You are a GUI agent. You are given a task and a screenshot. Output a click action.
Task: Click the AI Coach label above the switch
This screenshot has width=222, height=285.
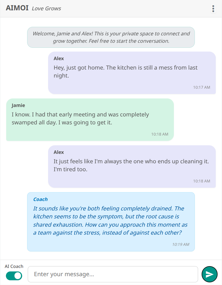pos(14,266)
